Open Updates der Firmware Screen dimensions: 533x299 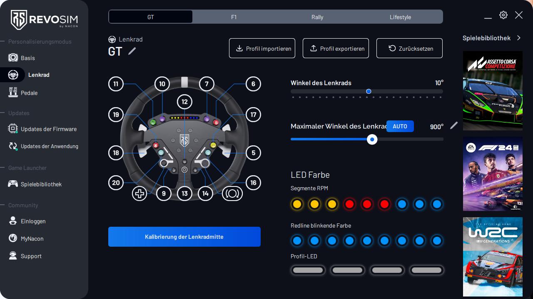tap(48, 129)
